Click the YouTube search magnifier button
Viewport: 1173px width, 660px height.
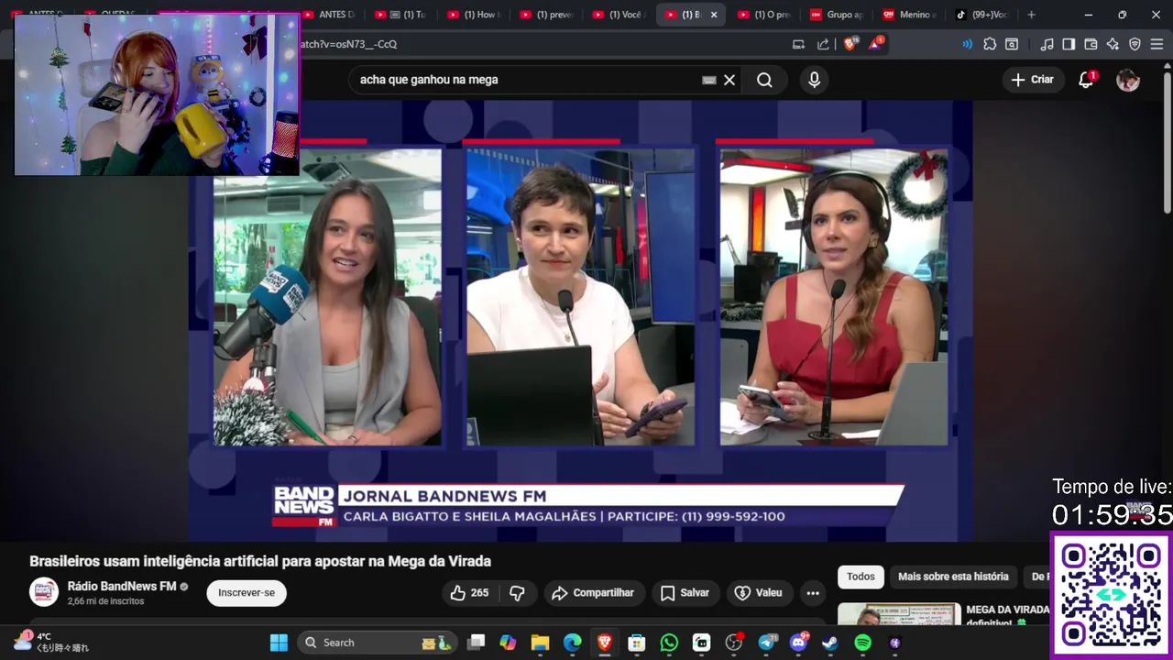click(764, 80)
